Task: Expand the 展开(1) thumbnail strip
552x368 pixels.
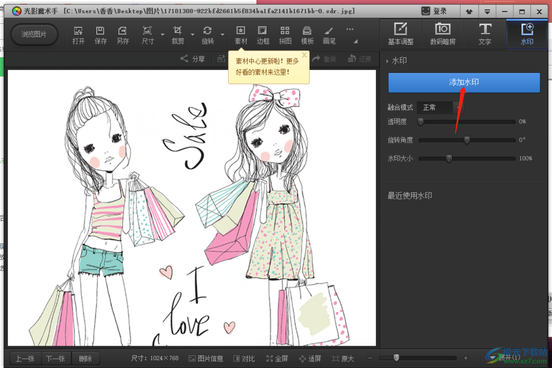Action: 506,358
